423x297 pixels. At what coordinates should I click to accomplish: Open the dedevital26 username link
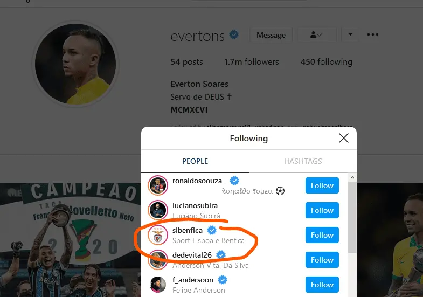[192, 255]
